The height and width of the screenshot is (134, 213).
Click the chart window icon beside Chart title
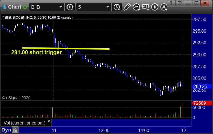(5, 7)
